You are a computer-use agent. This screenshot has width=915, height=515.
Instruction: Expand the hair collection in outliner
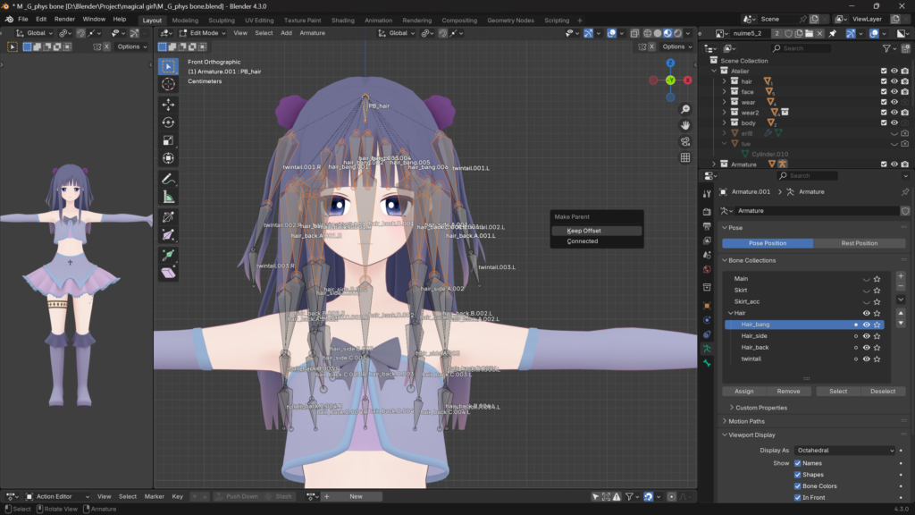[x=724, y=81]
